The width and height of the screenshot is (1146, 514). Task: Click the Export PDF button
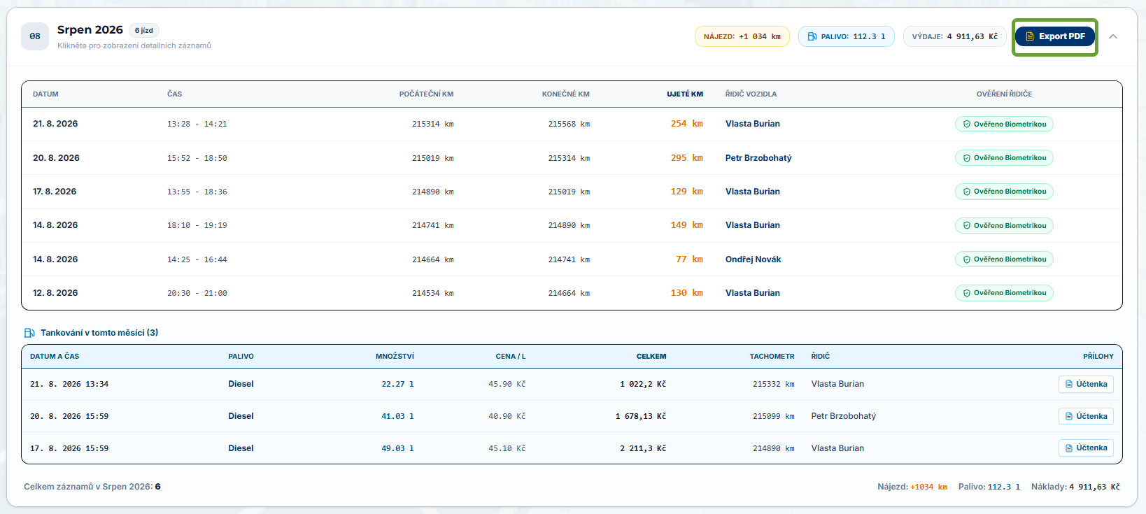click(x=1054, y=36)
